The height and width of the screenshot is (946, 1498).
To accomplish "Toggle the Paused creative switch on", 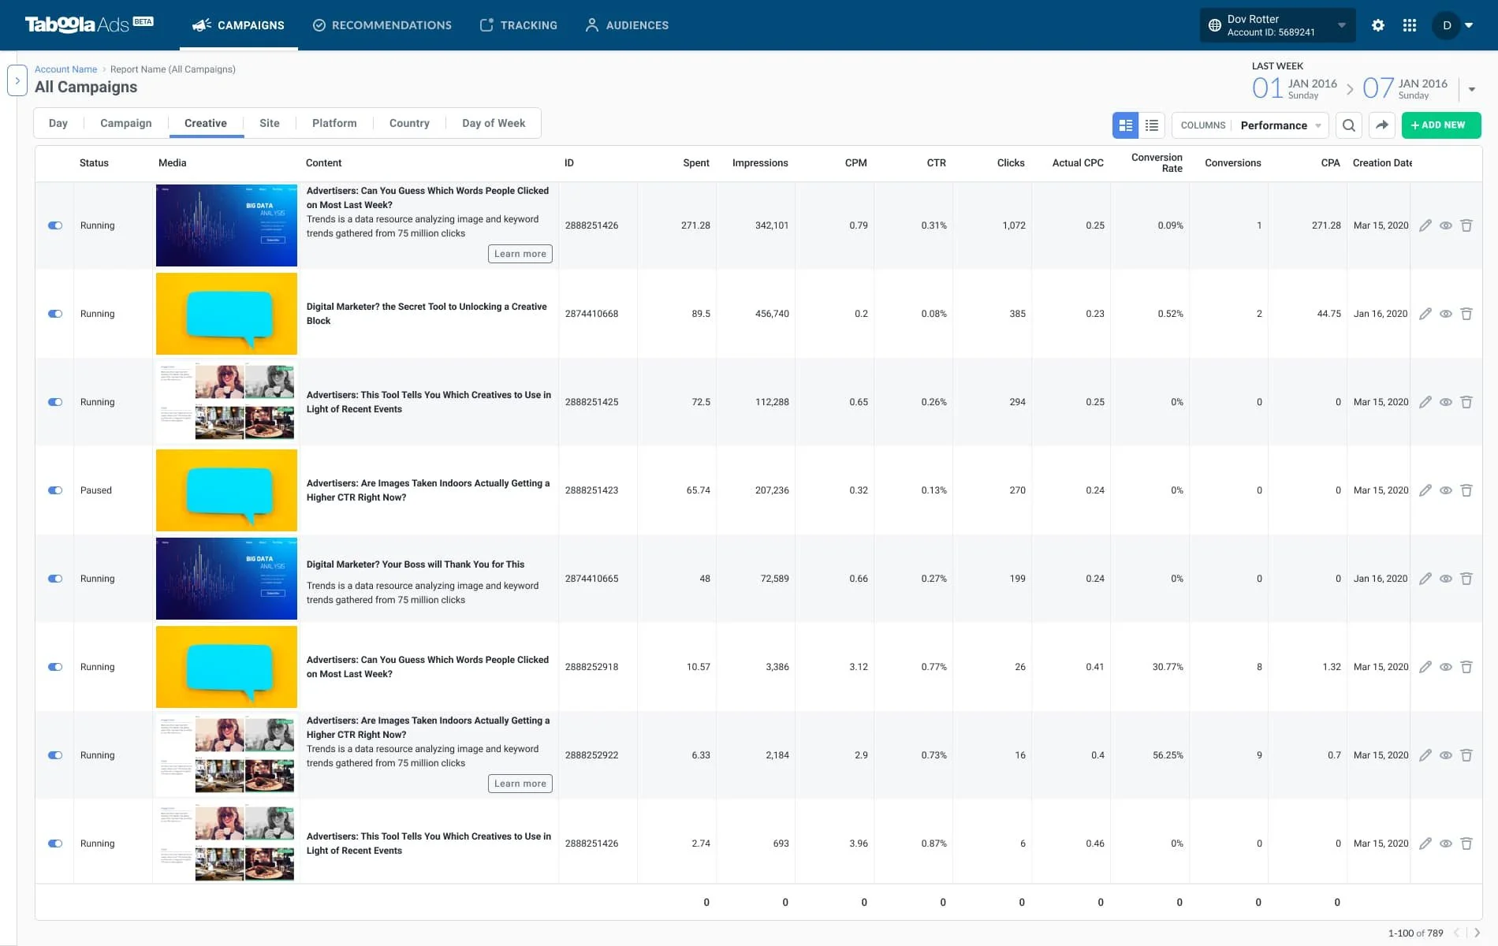I will pyautogui.click(x=55, y=490).
